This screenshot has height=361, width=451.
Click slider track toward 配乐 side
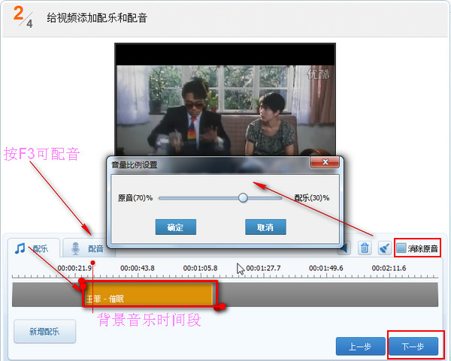265,198
